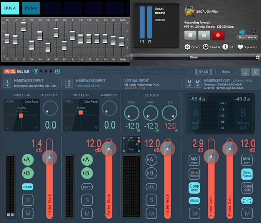
Task: Switch to the BUS B tab
Action: [x=31, y=8]
